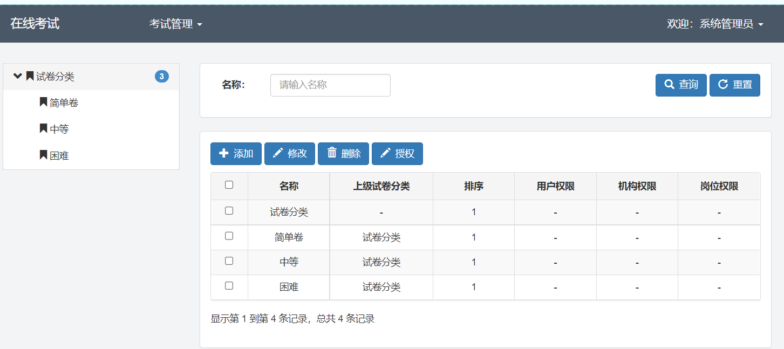Open the 考试管理 dropdown menu
This screenshot has height=349, width=784.
pyautogui.click(x=174, y=24)
